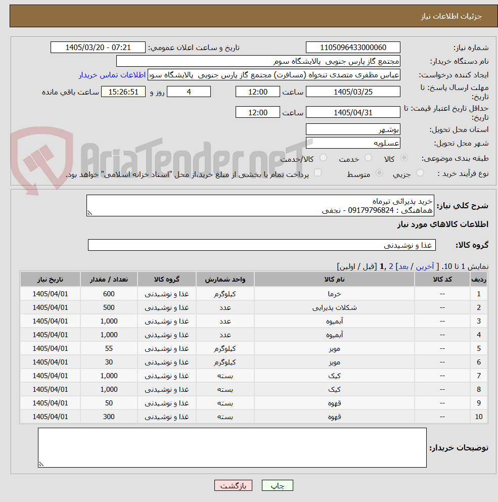Click quantity 30 in row 6
The height and width of the screenshot is (502, 498).
click(109, 362)
